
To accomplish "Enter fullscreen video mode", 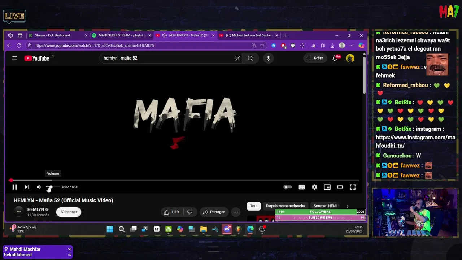I will pos(353,187).
